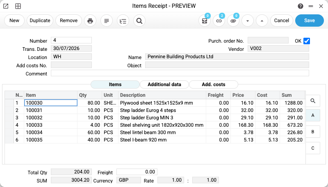Image resolution: width=328 pixels, height=187 pixels.
Task: Select item cell 100030
Action: pos(51,103)
